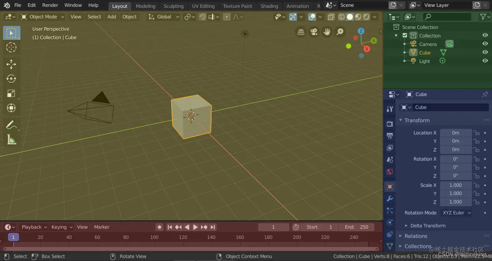Change the Rotation Mode from XYZ Euler

pyautogui.click(x=456, y=213)
